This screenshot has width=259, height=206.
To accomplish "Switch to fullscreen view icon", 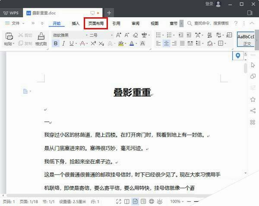I will (119, 201).
